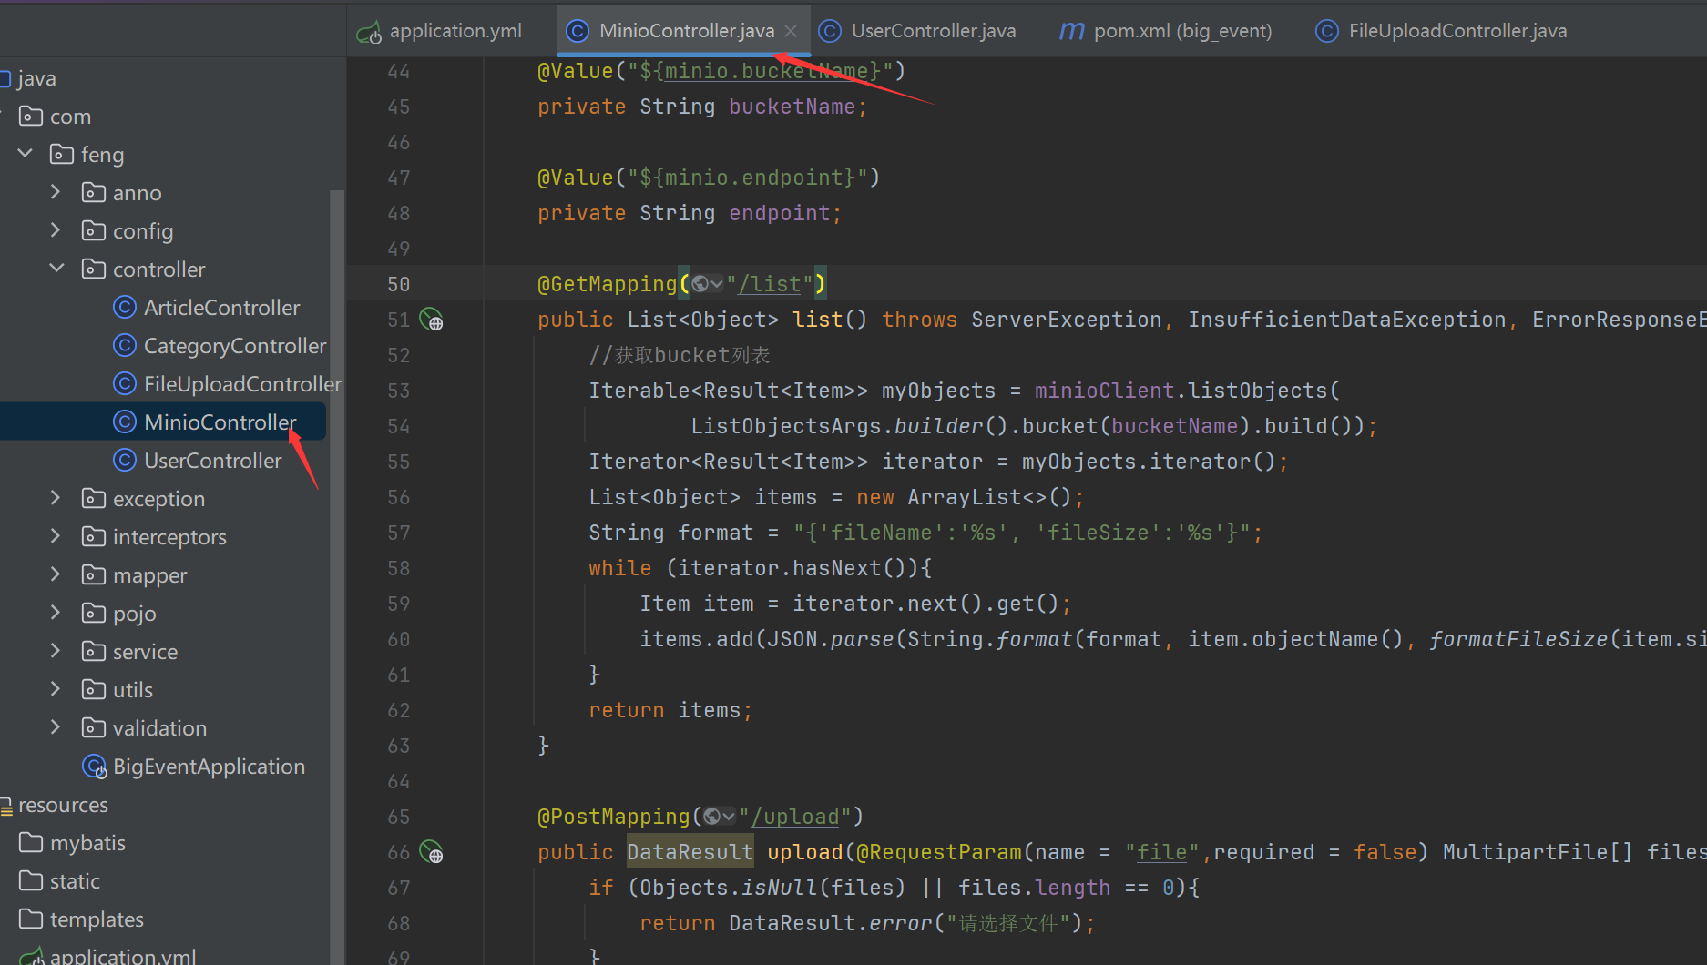The image size is (1707, 965).
Task: Click the config folder icon
Action: coord(93,230)
